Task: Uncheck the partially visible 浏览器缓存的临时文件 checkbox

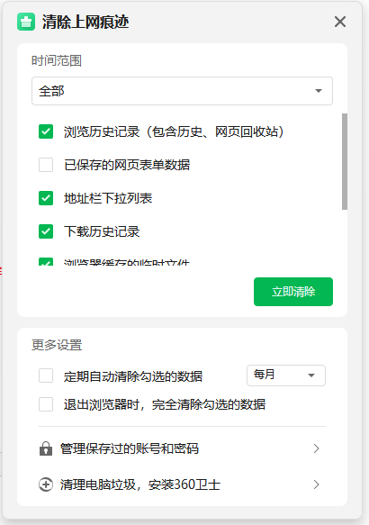Action: coord(46,262)
